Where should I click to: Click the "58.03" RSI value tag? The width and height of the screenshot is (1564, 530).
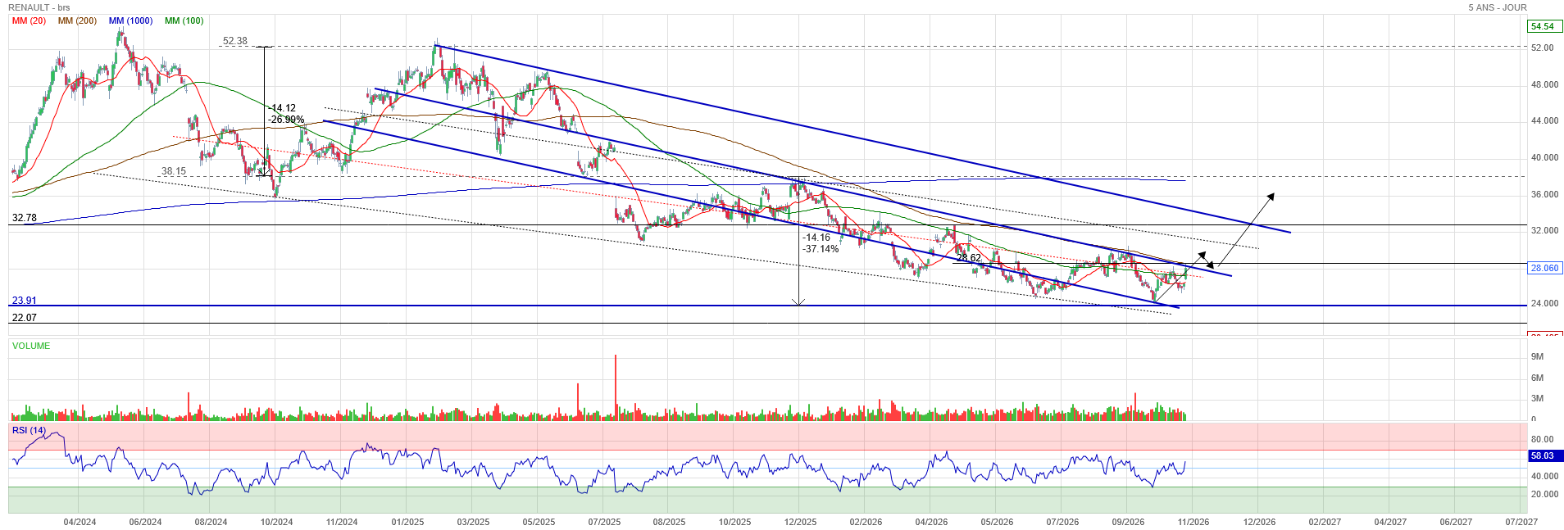(x=1545, y=455)
